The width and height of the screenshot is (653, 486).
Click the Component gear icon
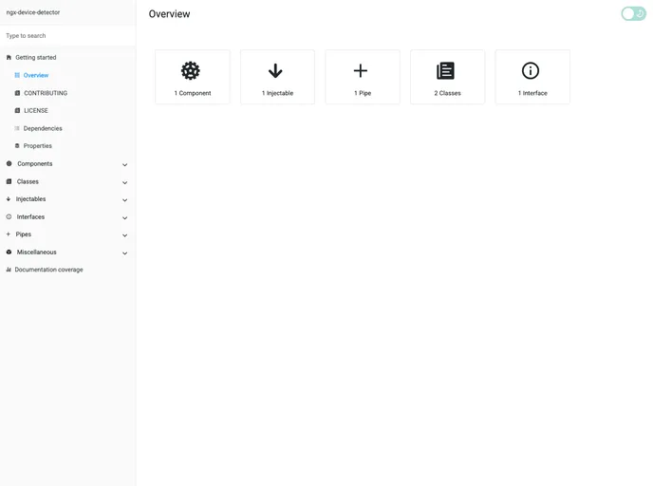click(191, 71)
